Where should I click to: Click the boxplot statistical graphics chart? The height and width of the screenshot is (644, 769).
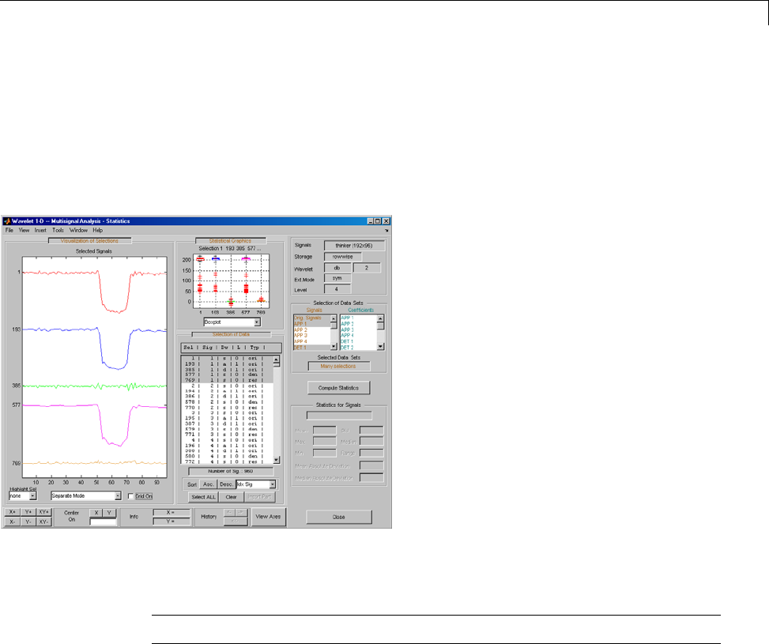pos(231,281)
